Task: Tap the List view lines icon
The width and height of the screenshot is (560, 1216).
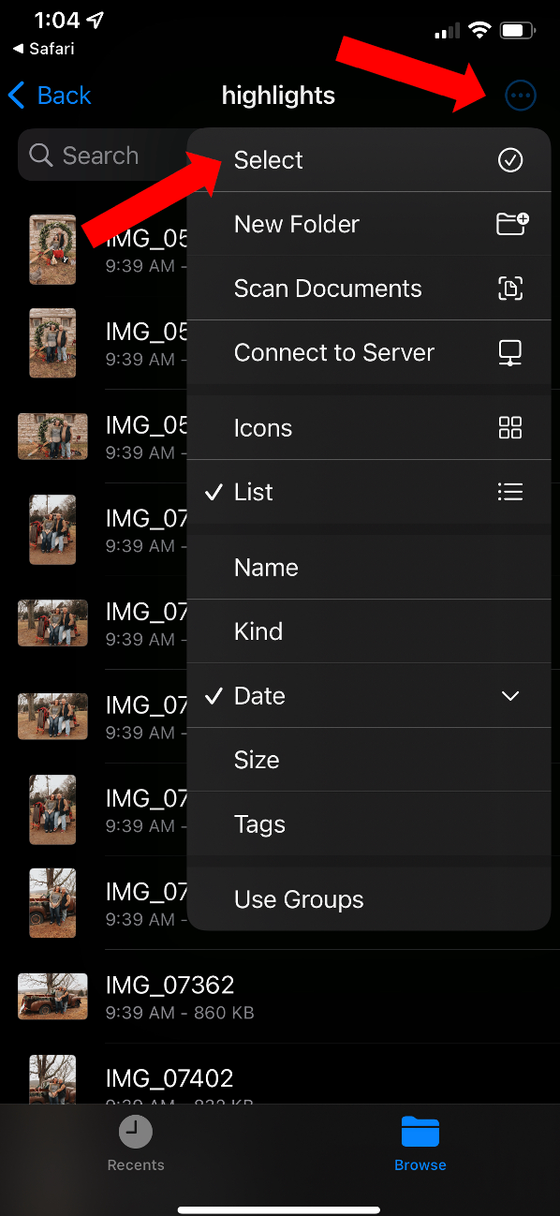Action: tap(510, 492)
